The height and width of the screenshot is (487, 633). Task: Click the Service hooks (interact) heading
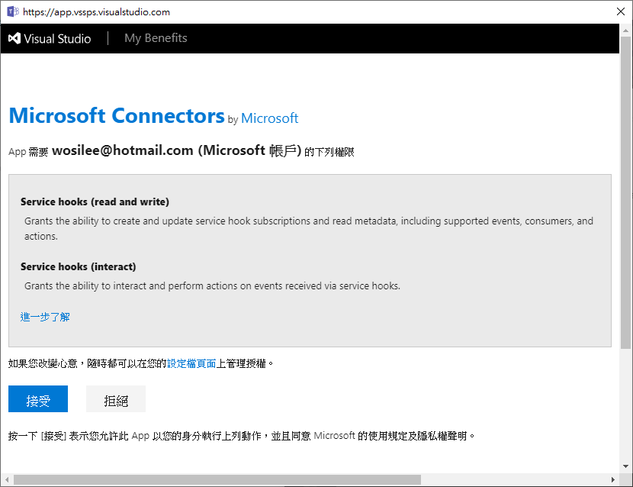click(x=79, y=266)
